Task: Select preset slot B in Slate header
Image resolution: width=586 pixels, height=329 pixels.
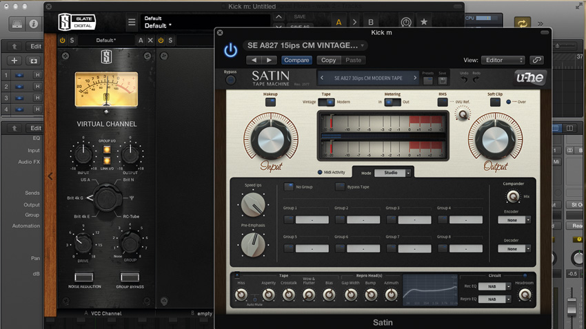Action: pos(370,23)
